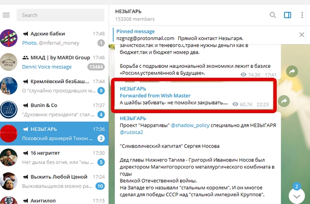The height and width of the screenshot is (204, 310).
Task: Open the МКАД by MARDI Group chat
Action: point(54,62)
